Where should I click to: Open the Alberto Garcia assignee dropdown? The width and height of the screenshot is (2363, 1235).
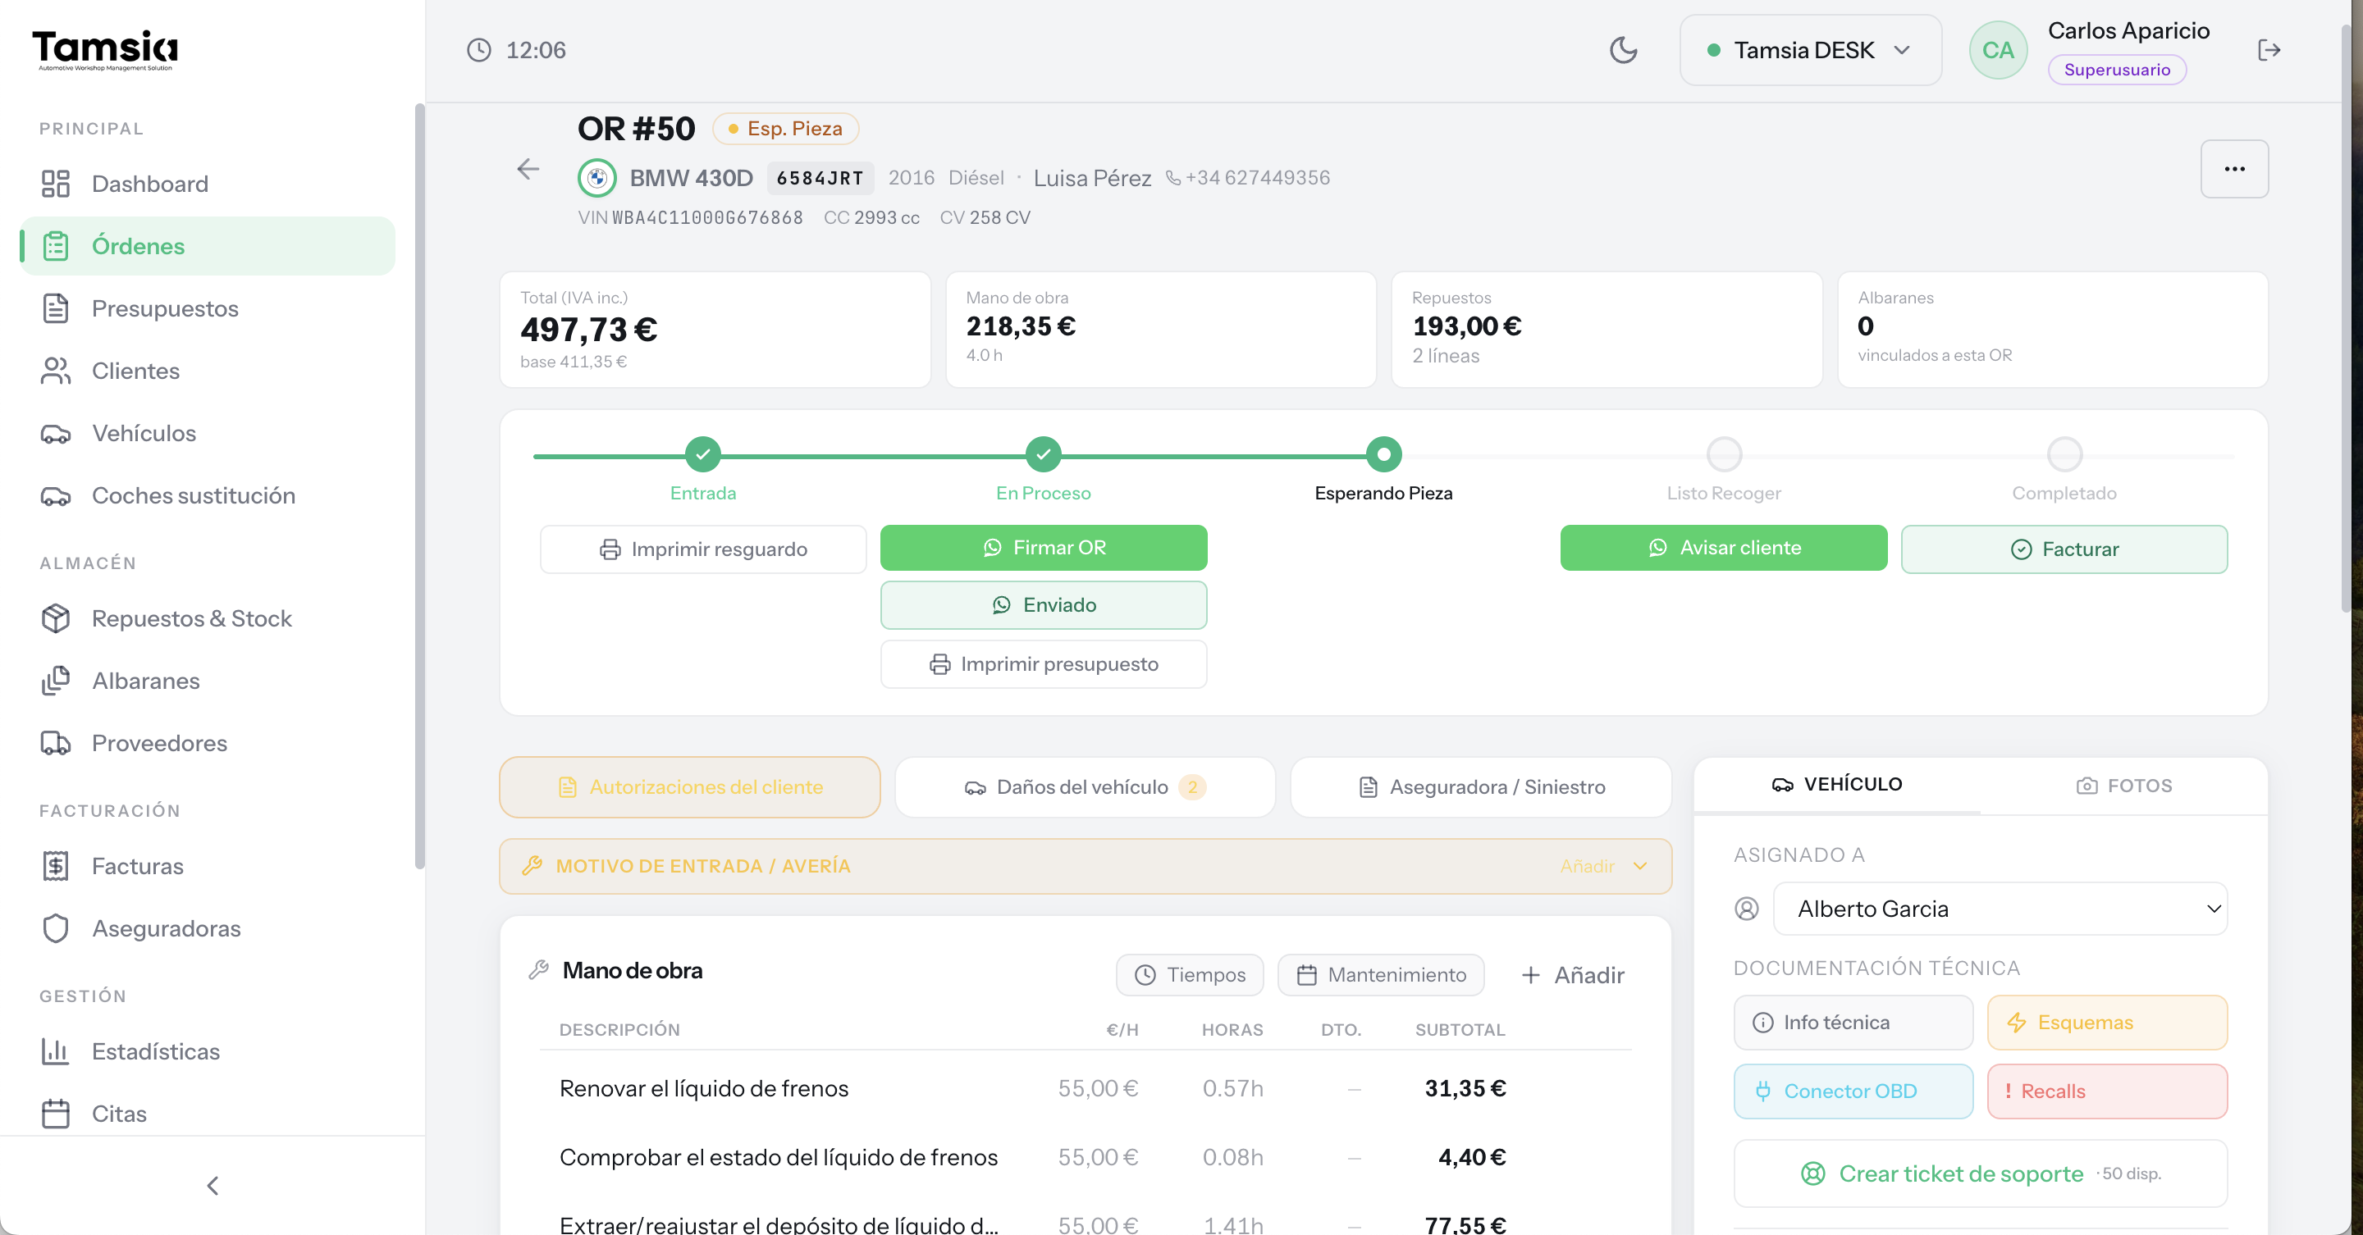click(x=2000, y=909)
